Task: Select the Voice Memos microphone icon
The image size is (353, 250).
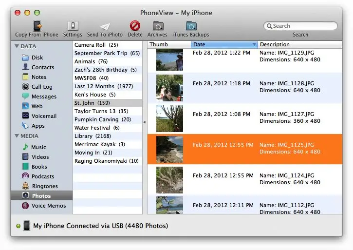Action: [x=25, y=205]
